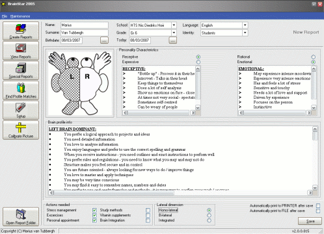
Task: Open Special Reports
Action: pos(21,70)
